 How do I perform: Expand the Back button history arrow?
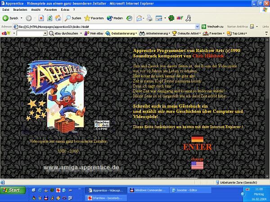[x=22, y=18]
